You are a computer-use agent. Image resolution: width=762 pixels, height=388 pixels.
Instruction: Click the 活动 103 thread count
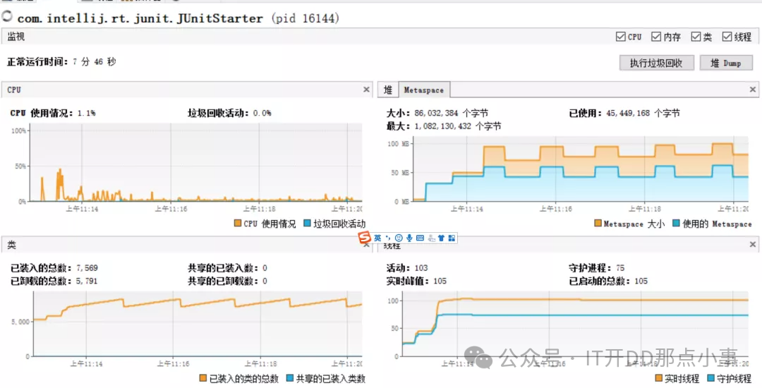pyautogui.click(x=407, y=268)
